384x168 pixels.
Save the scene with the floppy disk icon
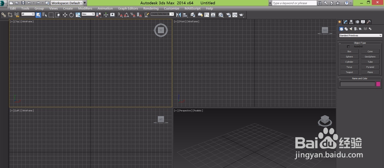[x=23, y=3]
